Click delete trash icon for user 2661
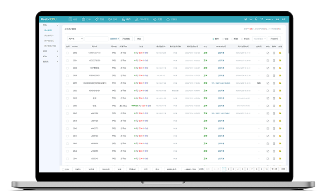 [x=274, y=60]
